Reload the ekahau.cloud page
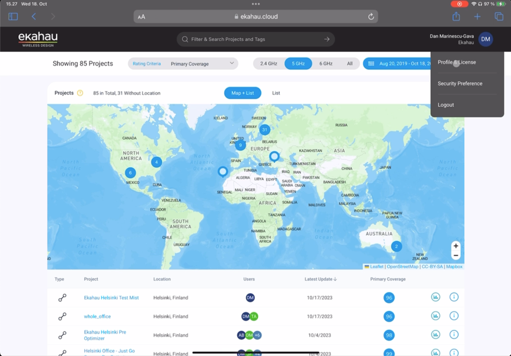The height and width of the screenshot is (356, 511). tap(371, 17)
